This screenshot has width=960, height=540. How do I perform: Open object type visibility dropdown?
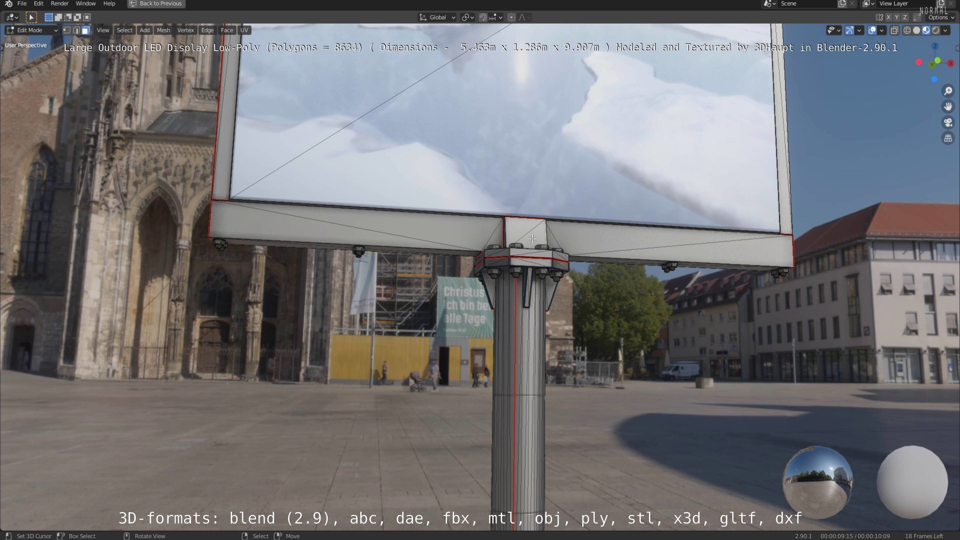(834, 30)
